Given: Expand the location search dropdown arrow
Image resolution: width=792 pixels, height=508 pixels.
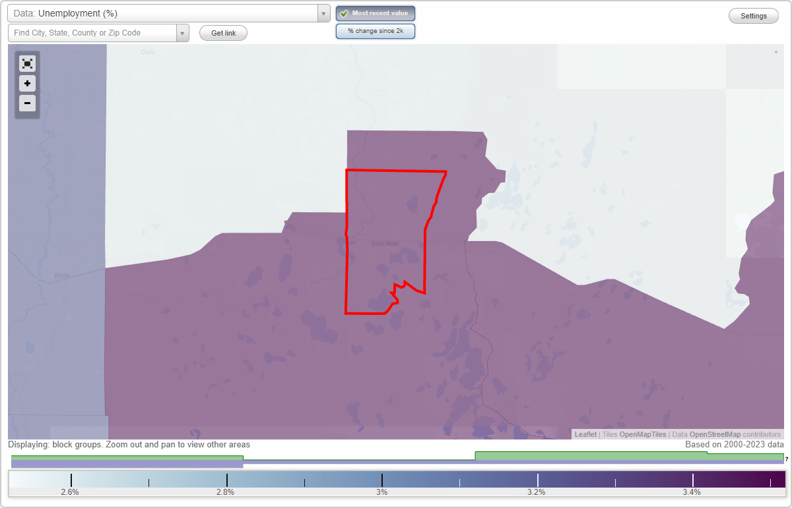Looking at the screenshot, I should pos(182,32).
